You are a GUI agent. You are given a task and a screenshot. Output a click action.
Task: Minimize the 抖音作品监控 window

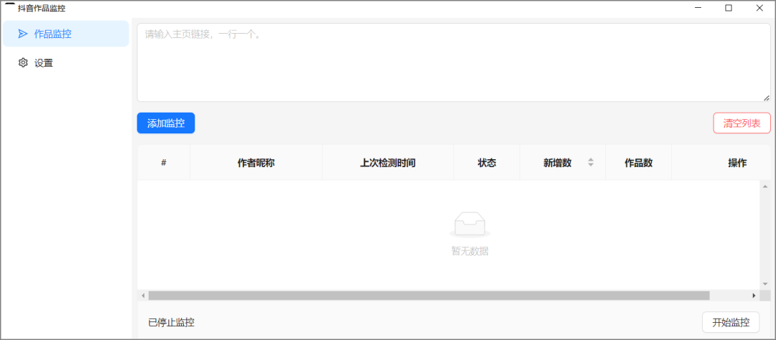click(x=698, y=8)
